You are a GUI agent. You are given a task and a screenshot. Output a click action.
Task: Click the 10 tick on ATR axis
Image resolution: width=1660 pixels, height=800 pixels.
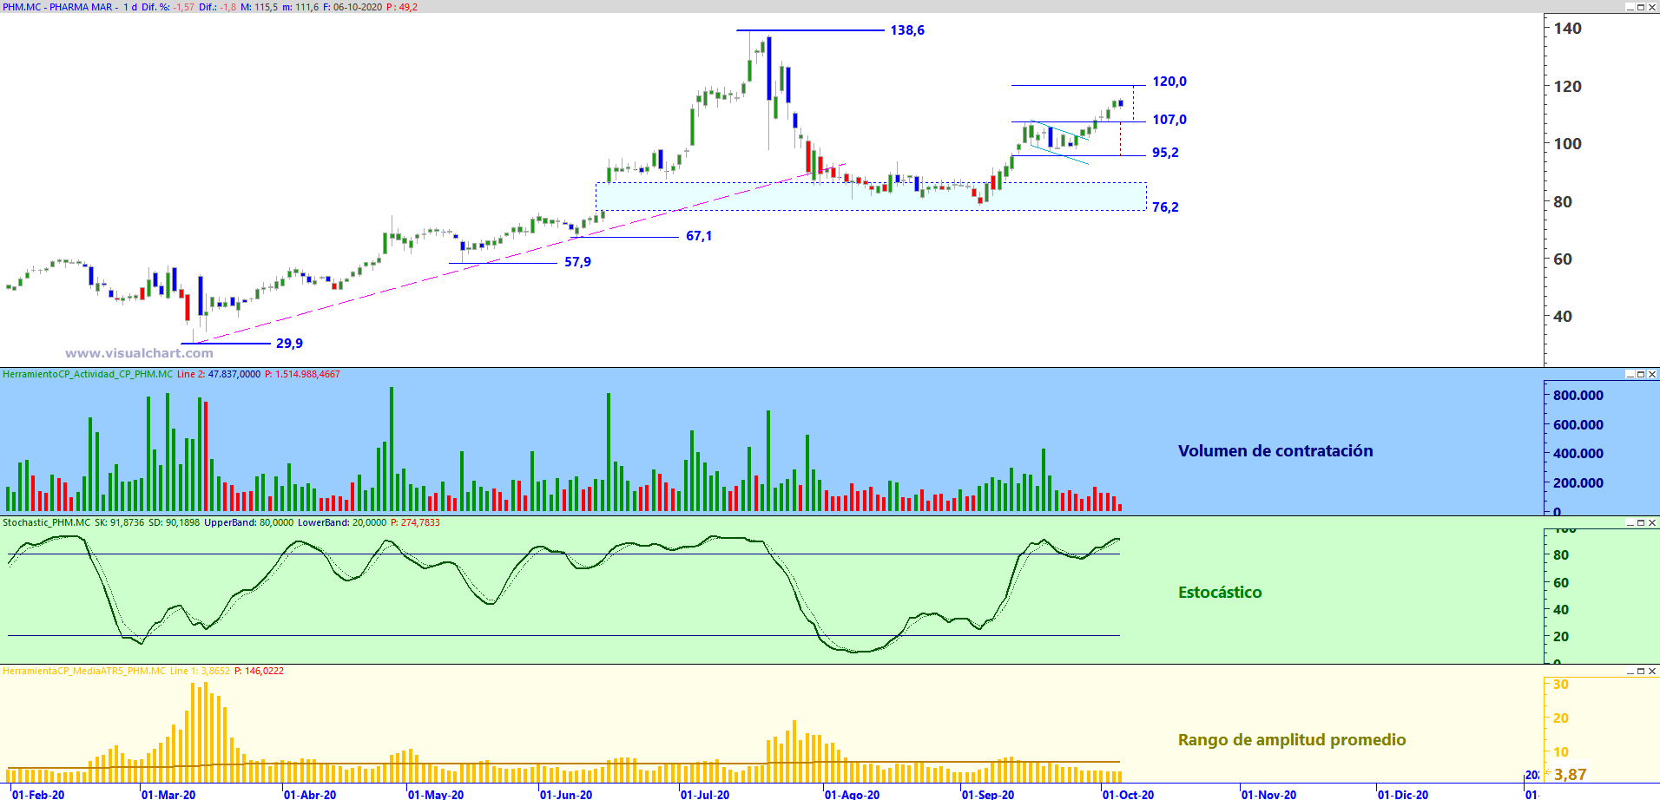pyautogui.click(x=1561, y=752)
